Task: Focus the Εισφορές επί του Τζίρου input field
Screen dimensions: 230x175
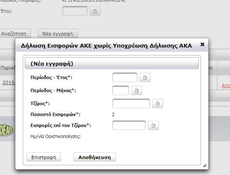Action: [x=129, y=125]
